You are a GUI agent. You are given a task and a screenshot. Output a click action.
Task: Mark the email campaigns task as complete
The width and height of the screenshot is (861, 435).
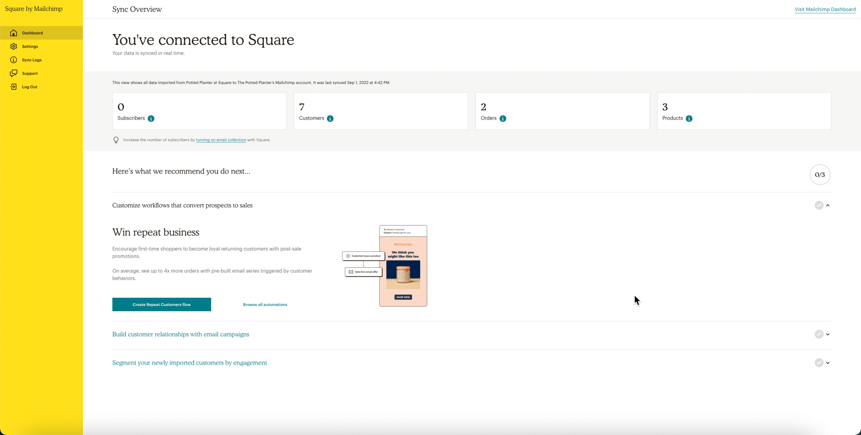819,334
